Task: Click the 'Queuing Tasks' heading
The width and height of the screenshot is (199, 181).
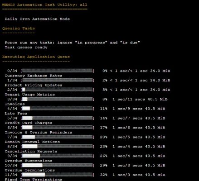Action: (x=19, y=29)
